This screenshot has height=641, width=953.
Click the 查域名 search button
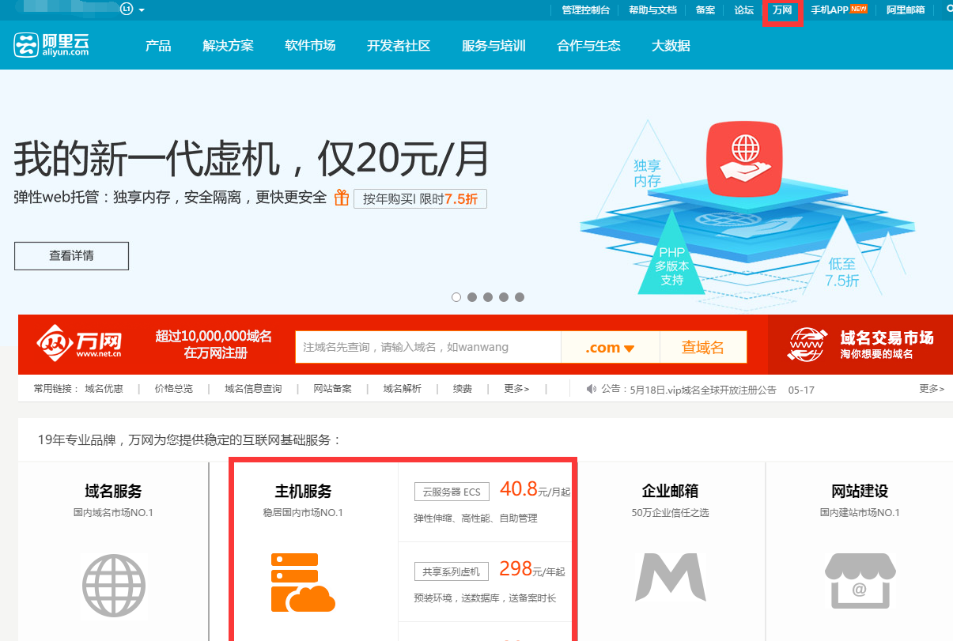(703, 348)
